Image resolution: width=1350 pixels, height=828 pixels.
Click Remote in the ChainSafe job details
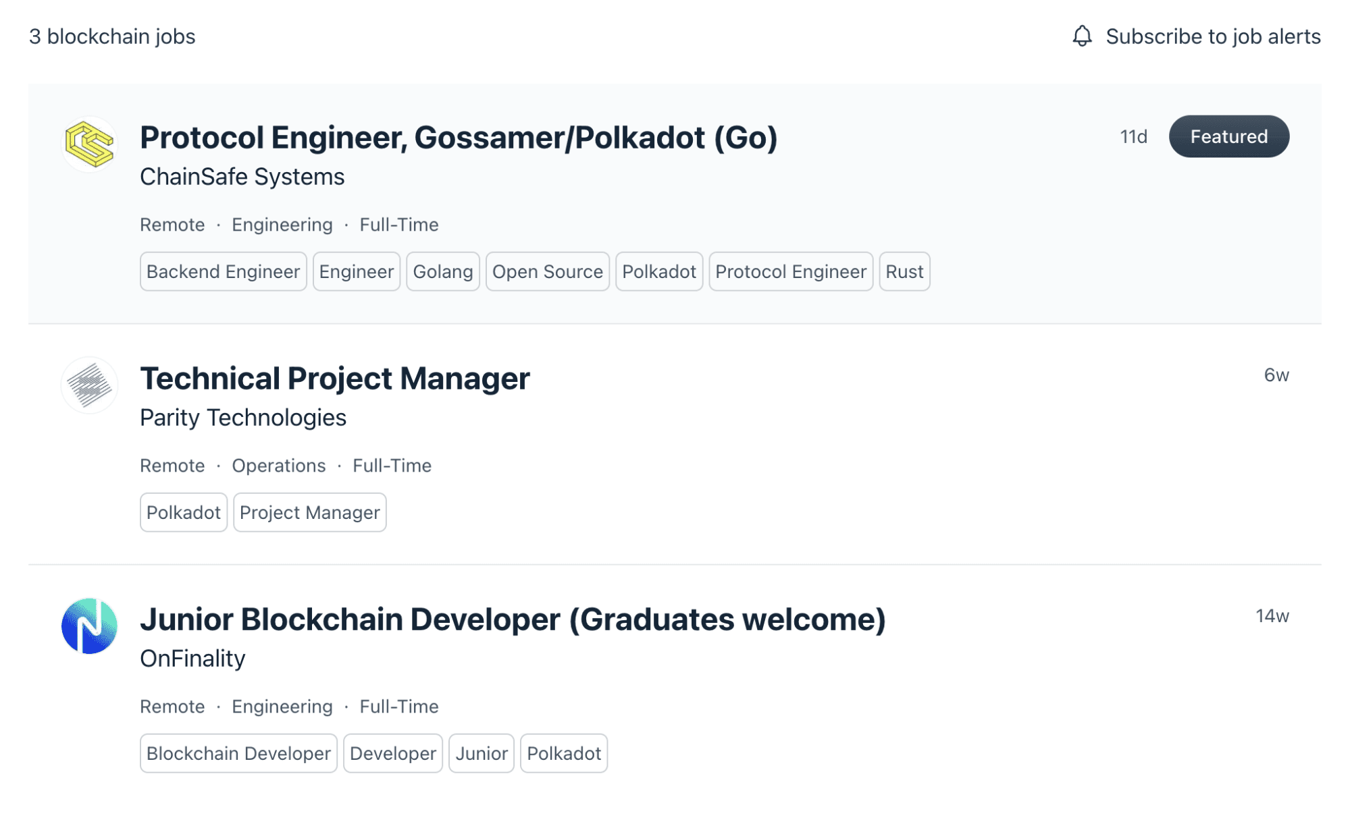[x=172, y=225]
